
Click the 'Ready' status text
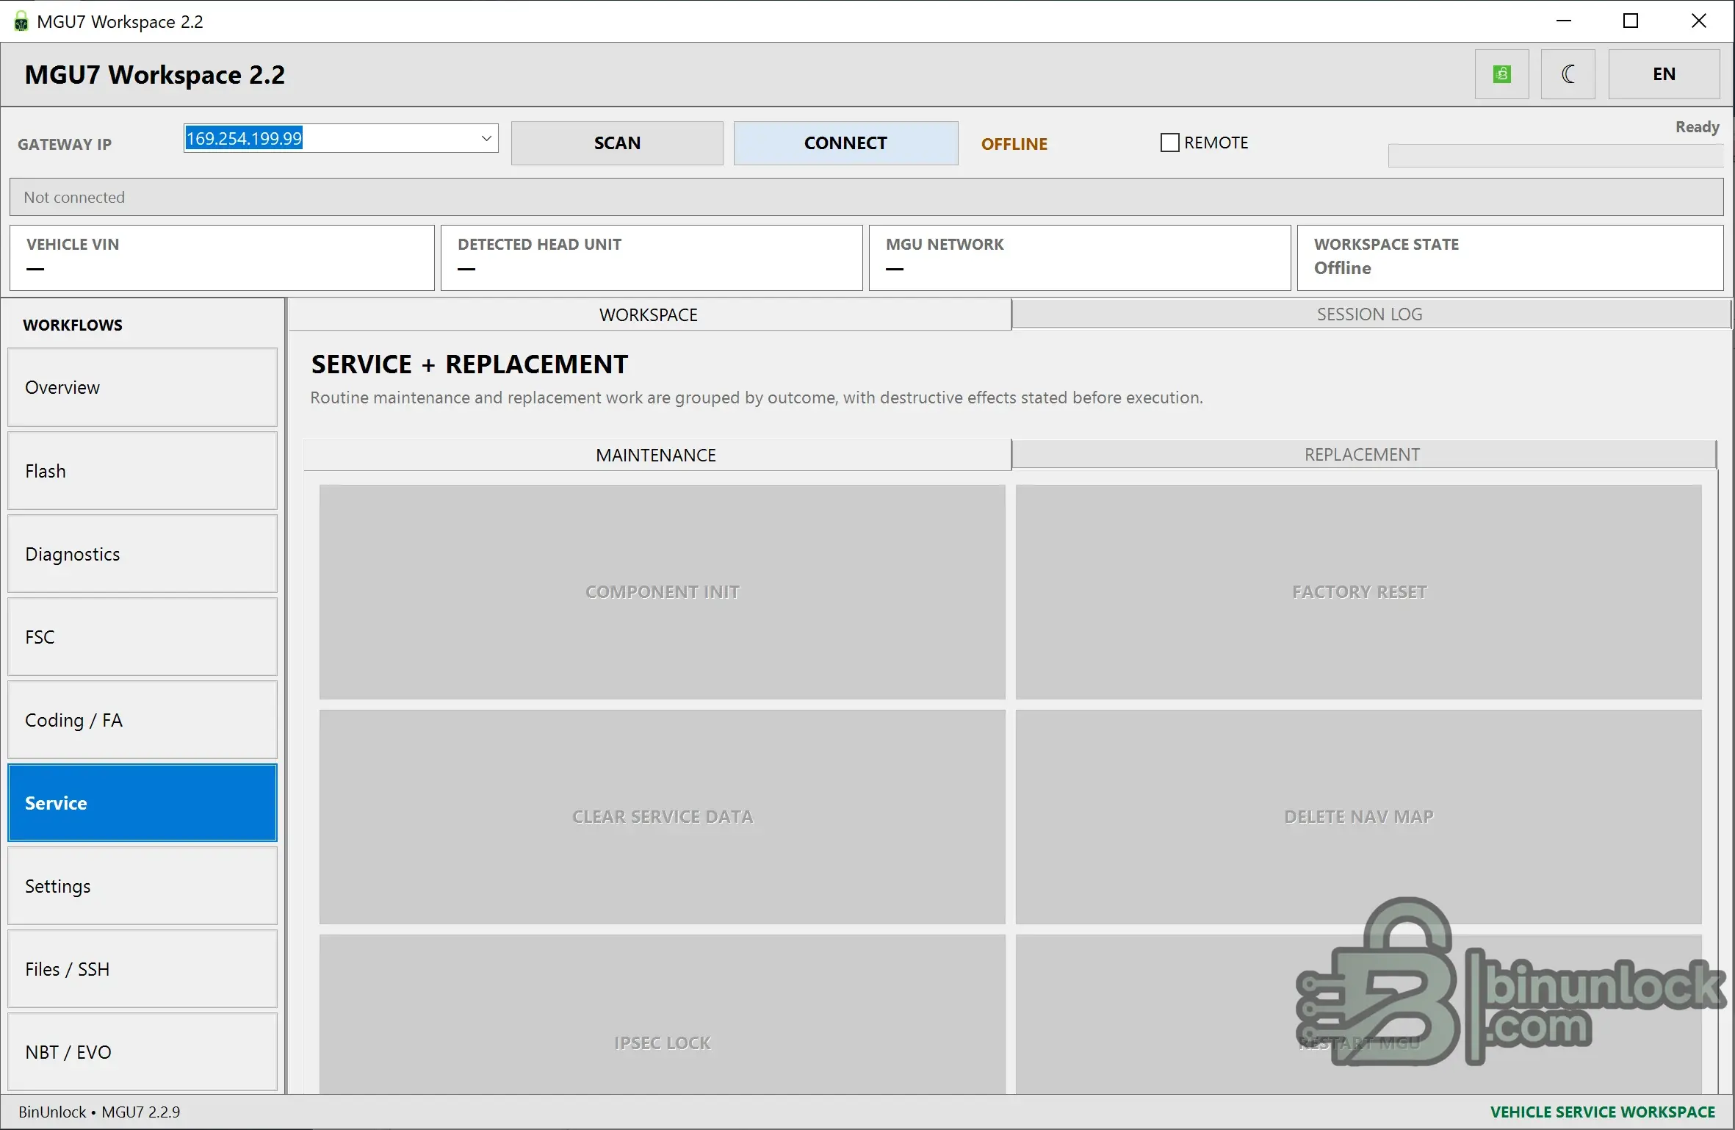pos(1698,127)
